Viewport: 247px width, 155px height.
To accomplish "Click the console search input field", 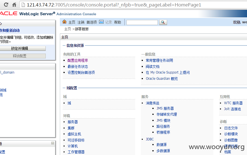I will (x=142, y=22).
